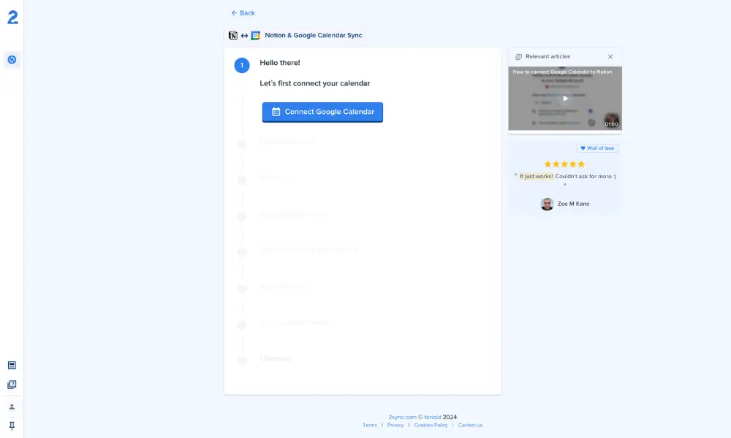This screenshot has width=731, height=438.
Task: Play the How to connect Google Calendar video
Action: tap(565, 99)
